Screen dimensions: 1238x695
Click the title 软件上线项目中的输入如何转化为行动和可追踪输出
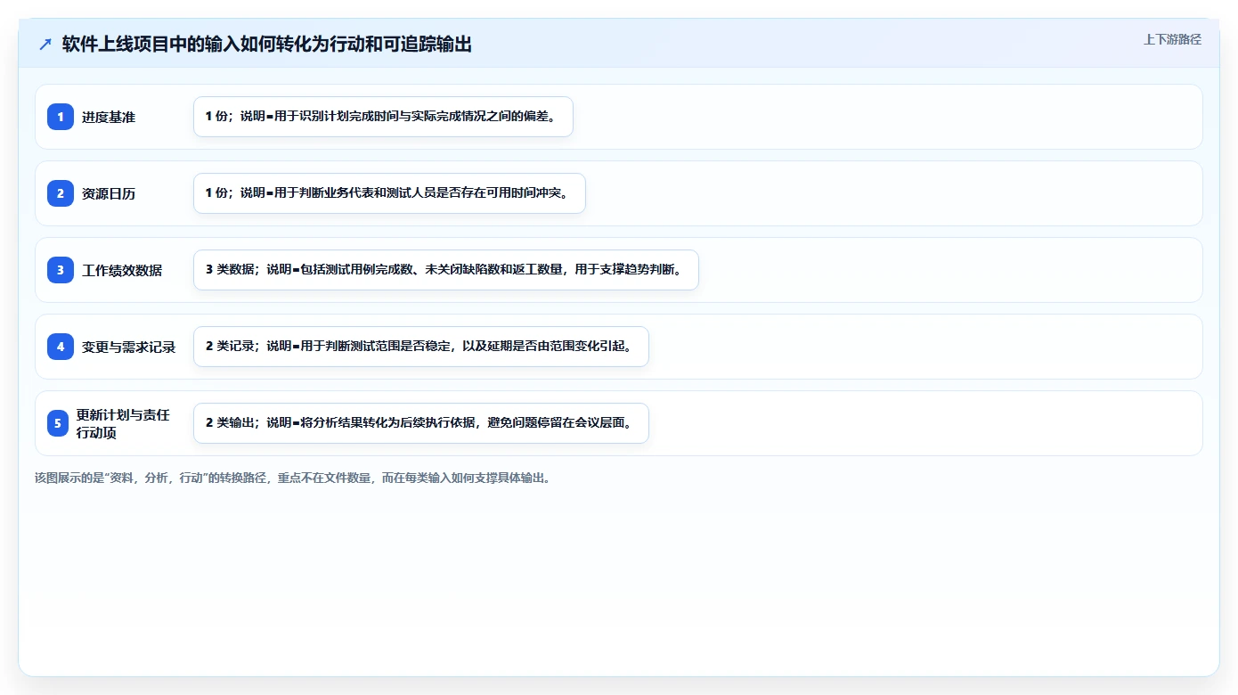pyautogui.click(x=267, y=45)
